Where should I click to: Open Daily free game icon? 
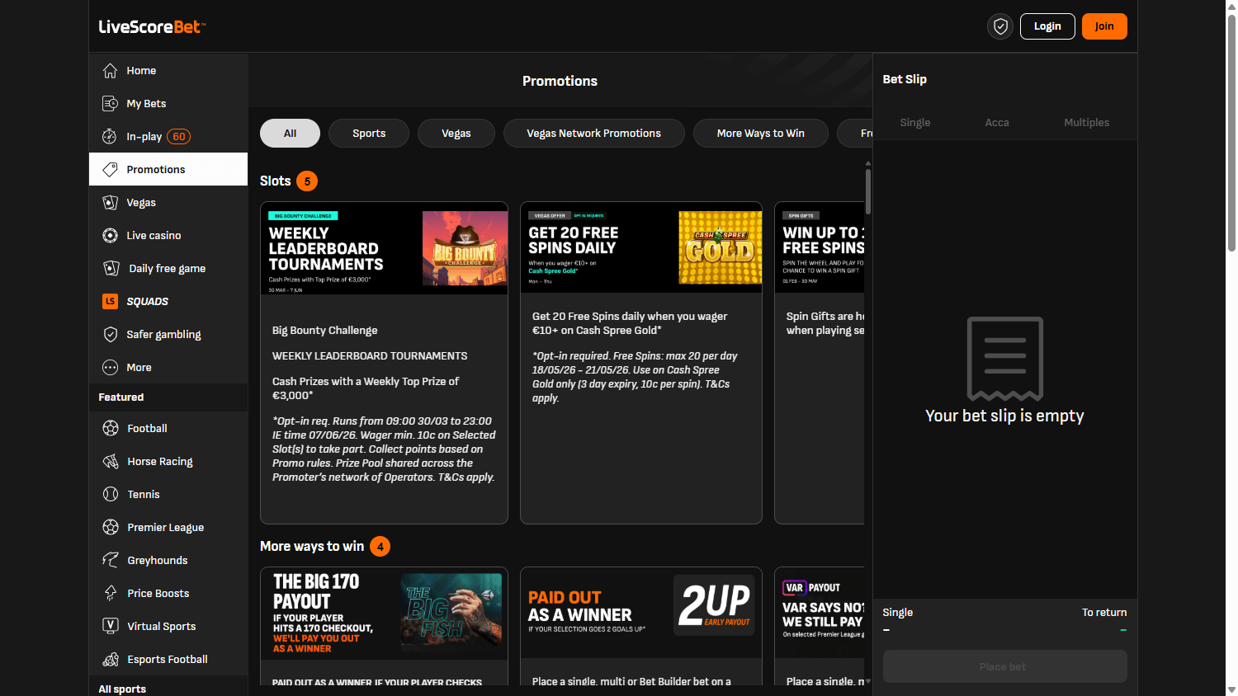point(111,268)
